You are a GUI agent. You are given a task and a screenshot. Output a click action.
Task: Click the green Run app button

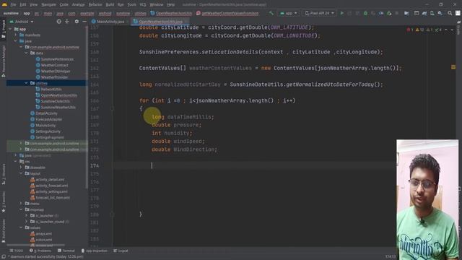[341, 13]
